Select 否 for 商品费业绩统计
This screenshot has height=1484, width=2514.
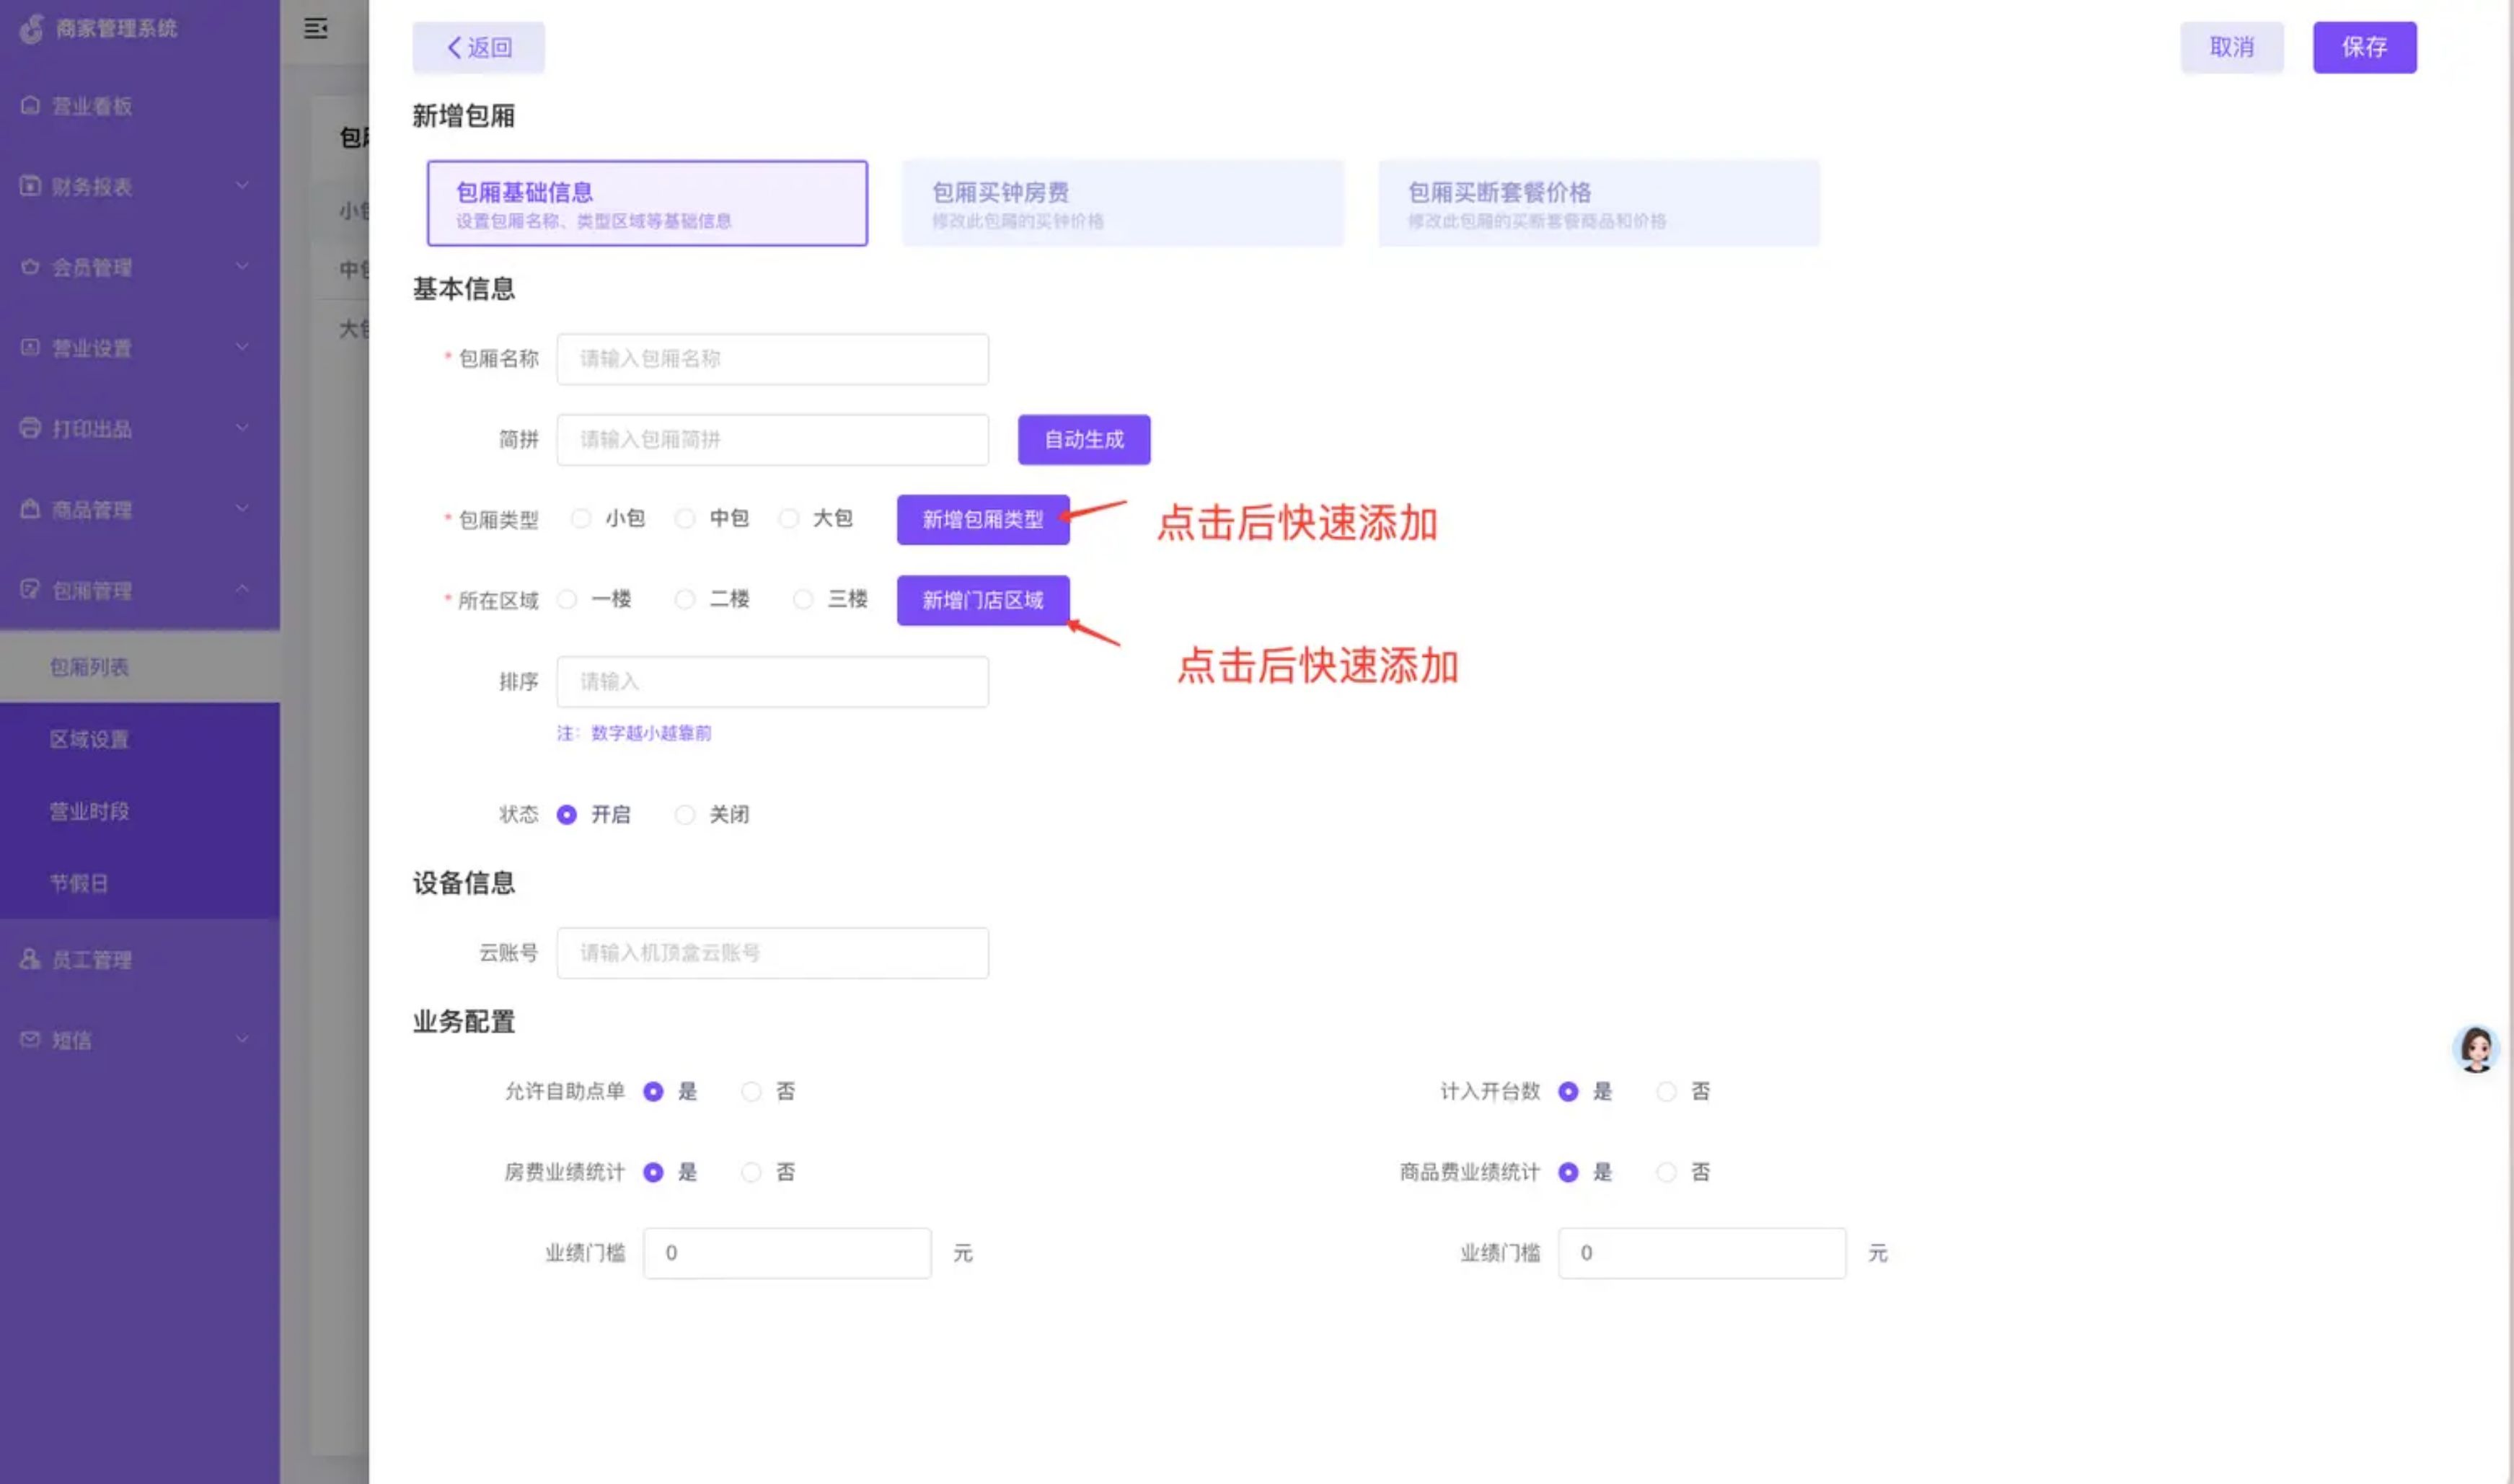point(1666,1172)
